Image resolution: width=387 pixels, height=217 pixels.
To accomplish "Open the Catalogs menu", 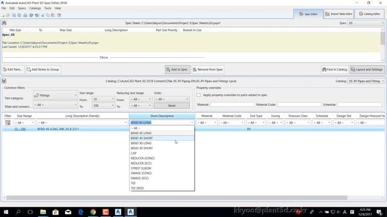I will click(35, 8).
